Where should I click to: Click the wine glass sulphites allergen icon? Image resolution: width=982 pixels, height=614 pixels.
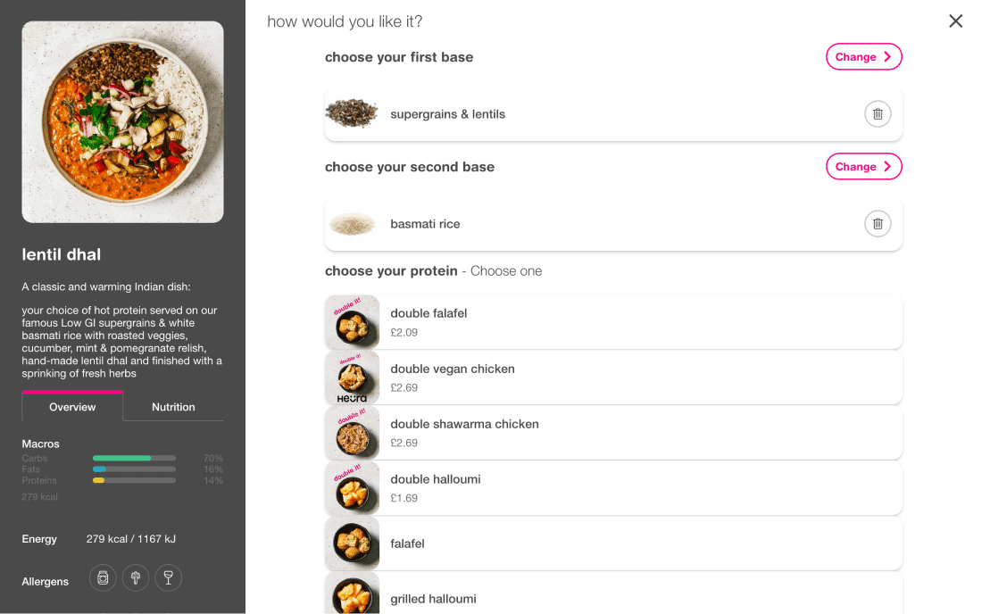[x=168, y=578]
